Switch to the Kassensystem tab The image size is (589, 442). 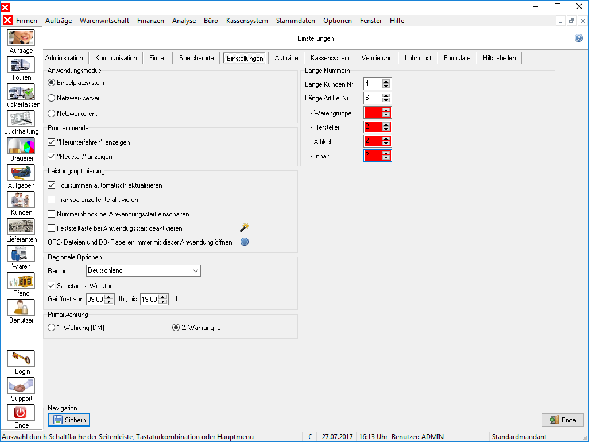(x=330, y=58)
